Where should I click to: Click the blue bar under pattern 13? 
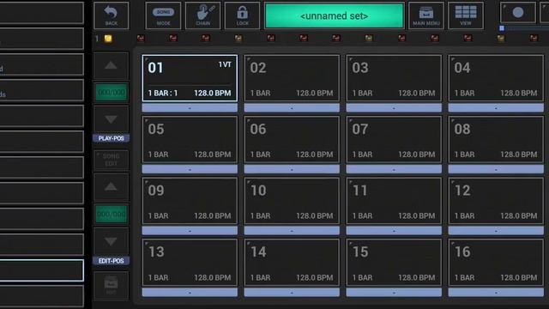pos(190,292)
